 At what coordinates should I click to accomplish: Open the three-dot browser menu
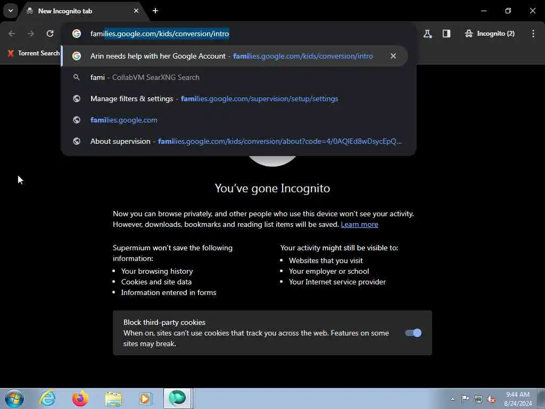click(x=533, y=34)
